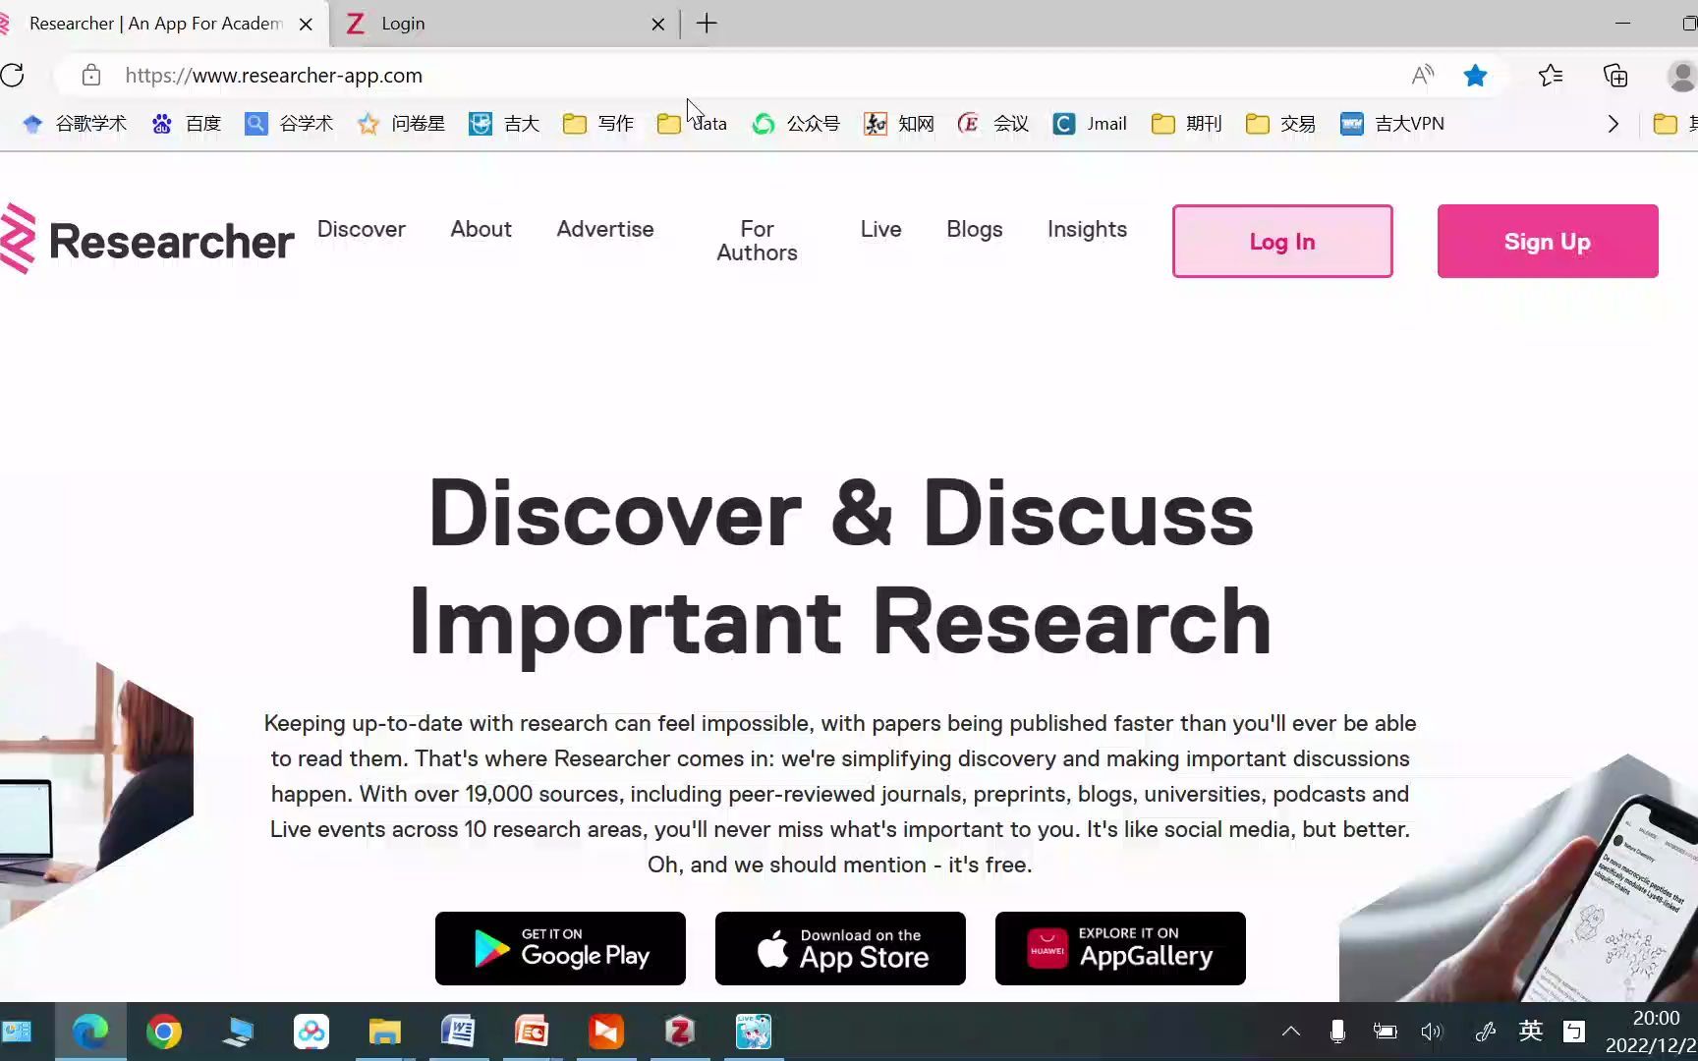Click the browser profile avatar
Screen dimensions: 1698x1061
pyautogui.click(x=1682, y=76)
